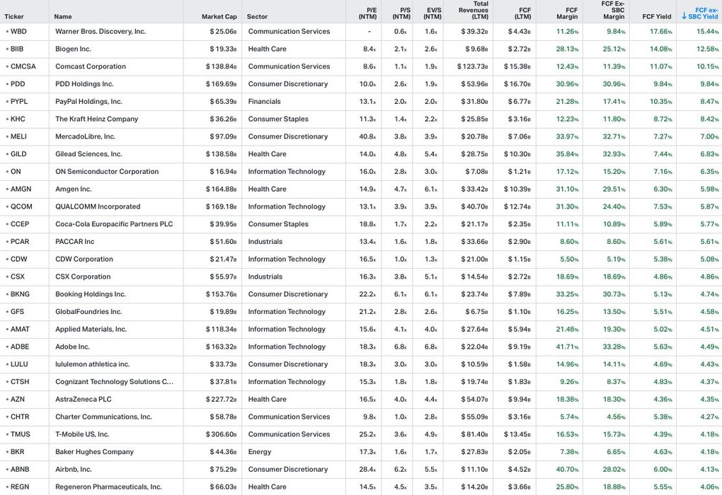
Task: Click Airbnb, Inc. company name
Action: click(74, 470)
